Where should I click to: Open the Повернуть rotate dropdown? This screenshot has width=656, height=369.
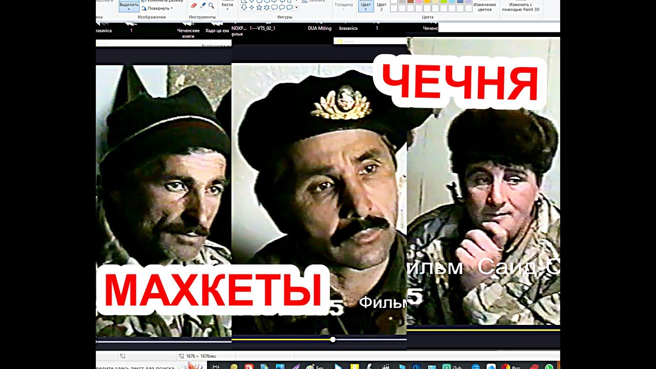pos(158,8)
